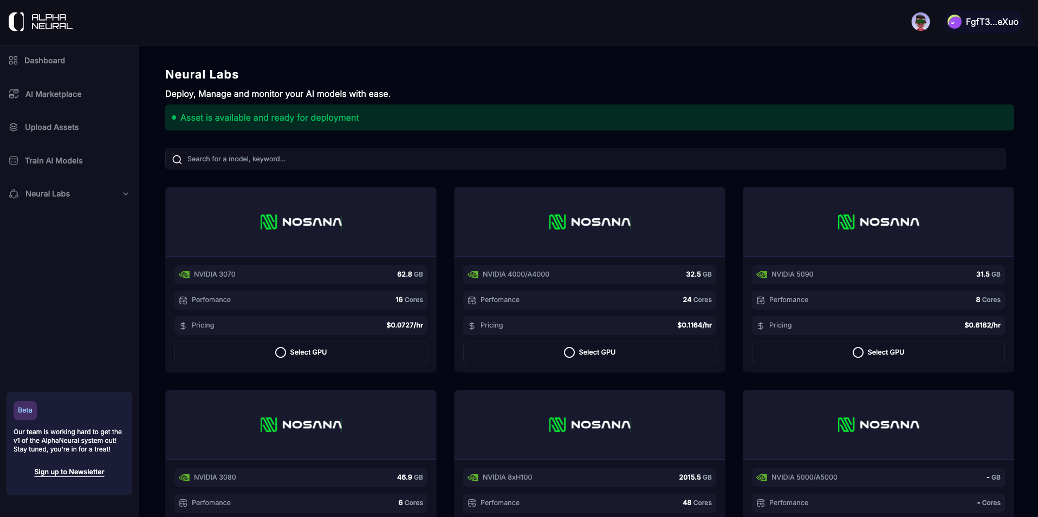1038x517 pixels.
Task: Click the 46.9 GB value
Action: coord(410,477)
